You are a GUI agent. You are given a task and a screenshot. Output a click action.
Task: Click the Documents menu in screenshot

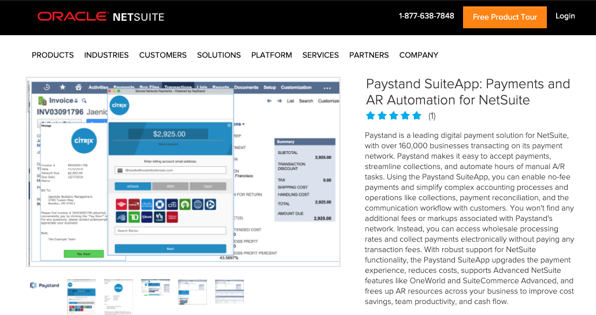[x=246, y=87]
